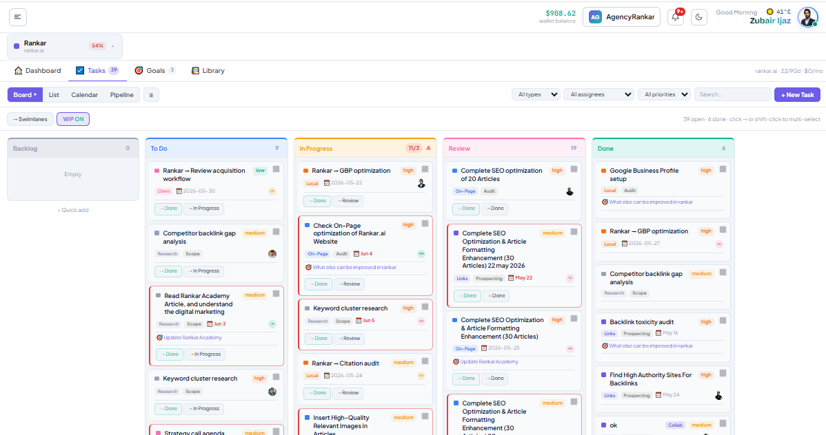Tick checkbox on Backlink toxicity audit card
This screenshot has width=826, height=435.
pos(723,321)
